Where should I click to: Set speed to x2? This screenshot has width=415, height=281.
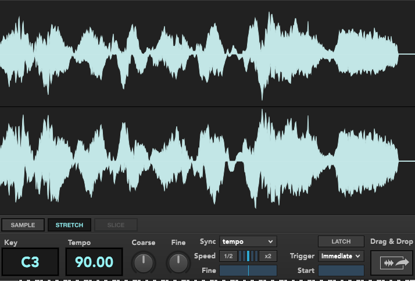click(268, 256)
